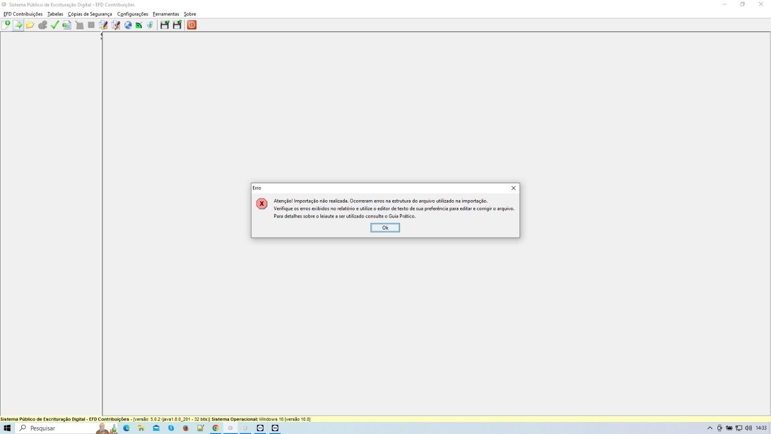Open the yellow folder icon in toolbar
Image resolution: width=771 pixels, height=434 pixels.
[x=30, y=25]
